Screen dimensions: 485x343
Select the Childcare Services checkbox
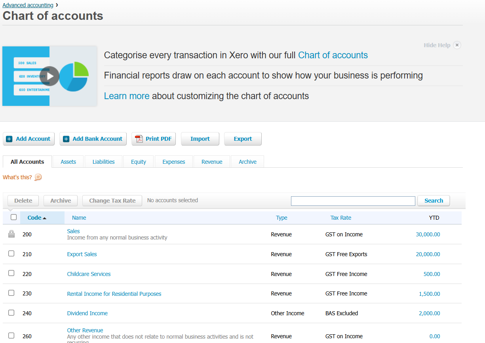point(11,274)
